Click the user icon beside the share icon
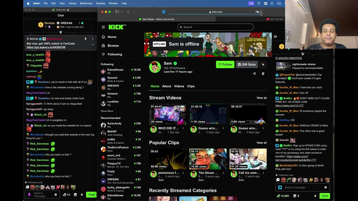This screenshot has height=201, width=358. [263, 74]
